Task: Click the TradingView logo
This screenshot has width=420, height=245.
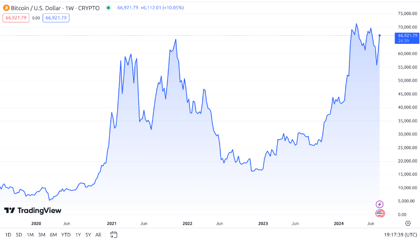Action: point(33,211)
